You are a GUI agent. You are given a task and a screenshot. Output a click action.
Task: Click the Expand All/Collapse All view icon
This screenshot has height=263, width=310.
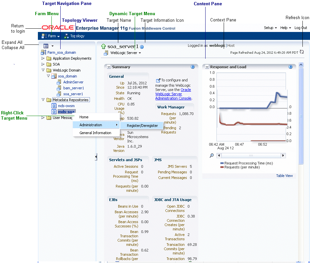point(46,46)
